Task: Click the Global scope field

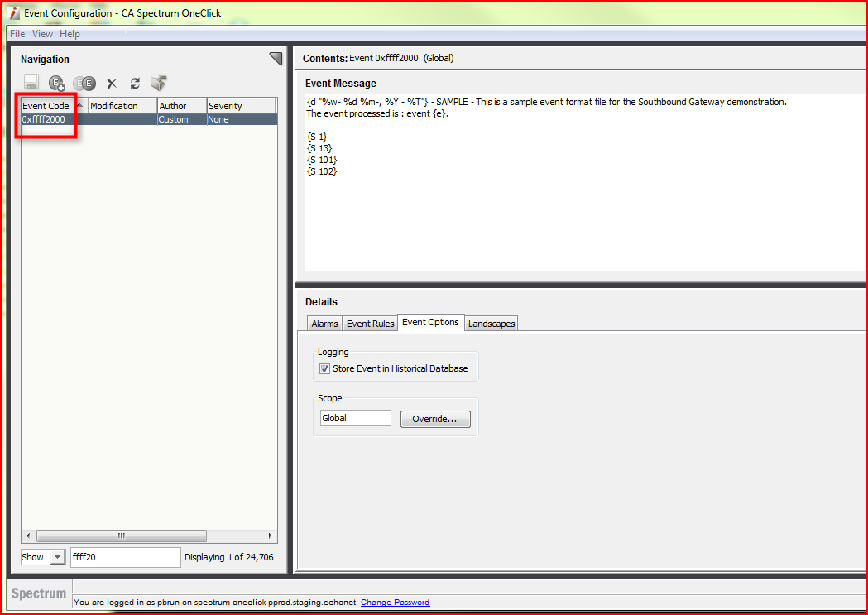Action: (356, 418)
